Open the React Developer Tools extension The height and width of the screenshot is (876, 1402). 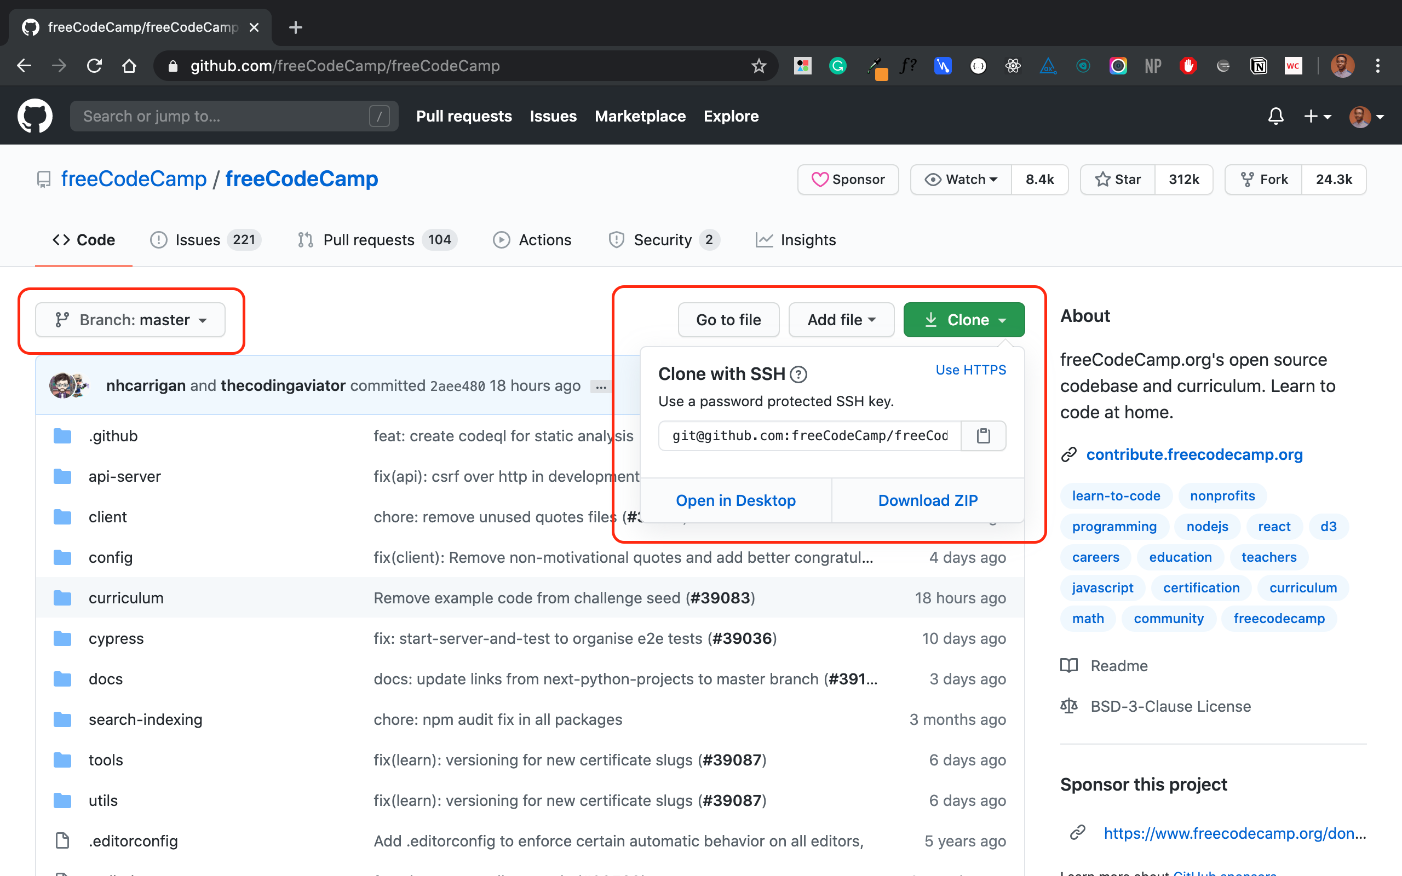[x=1012, y=66]
